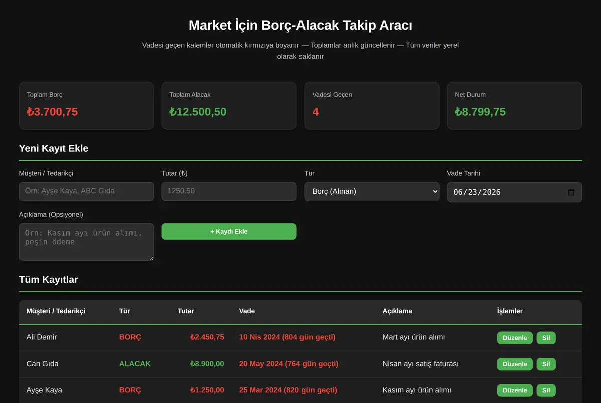Focus the Tutar amount input field
Image resolution: width=601 pixels, height=403 pixels.
coord(229,191)
